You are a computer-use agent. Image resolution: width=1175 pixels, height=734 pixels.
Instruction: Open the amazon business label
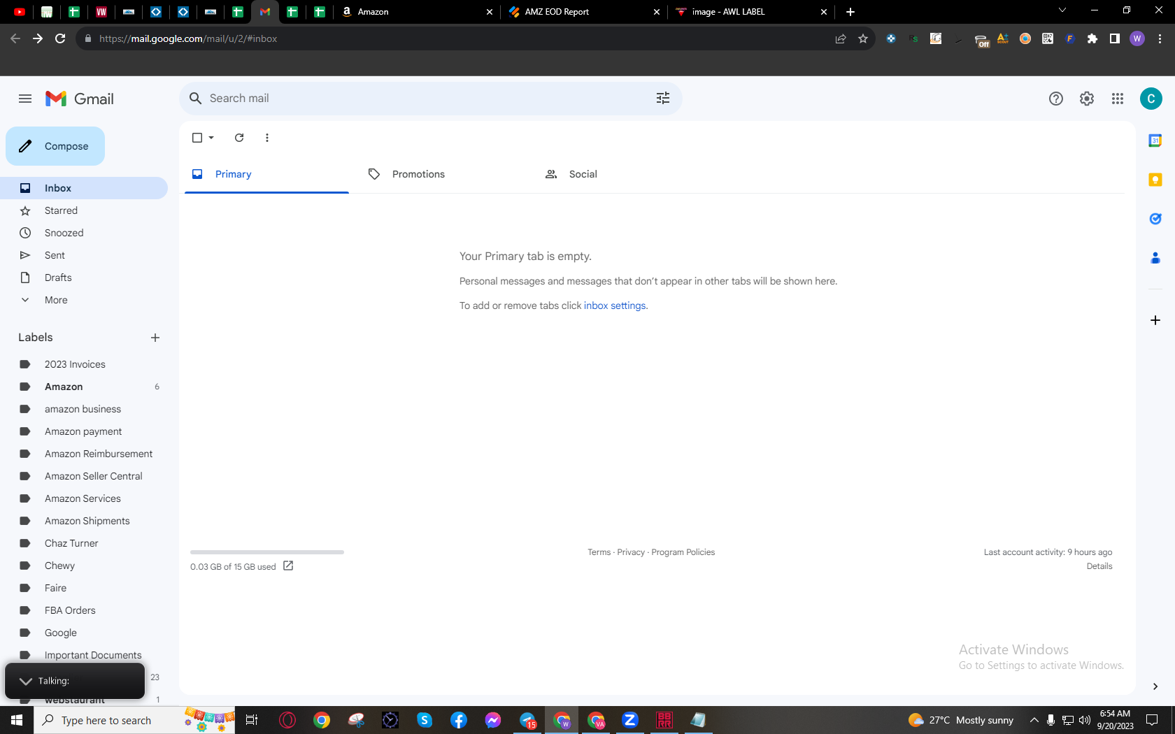[x=84, y=409]
